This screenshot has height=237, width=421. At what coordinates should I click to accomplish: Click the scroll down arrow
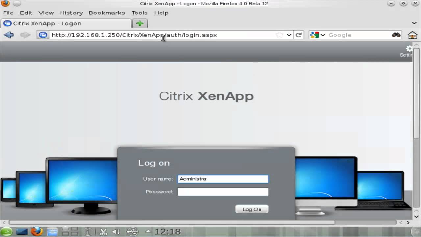pyautogui.click(x=416, y=217)
